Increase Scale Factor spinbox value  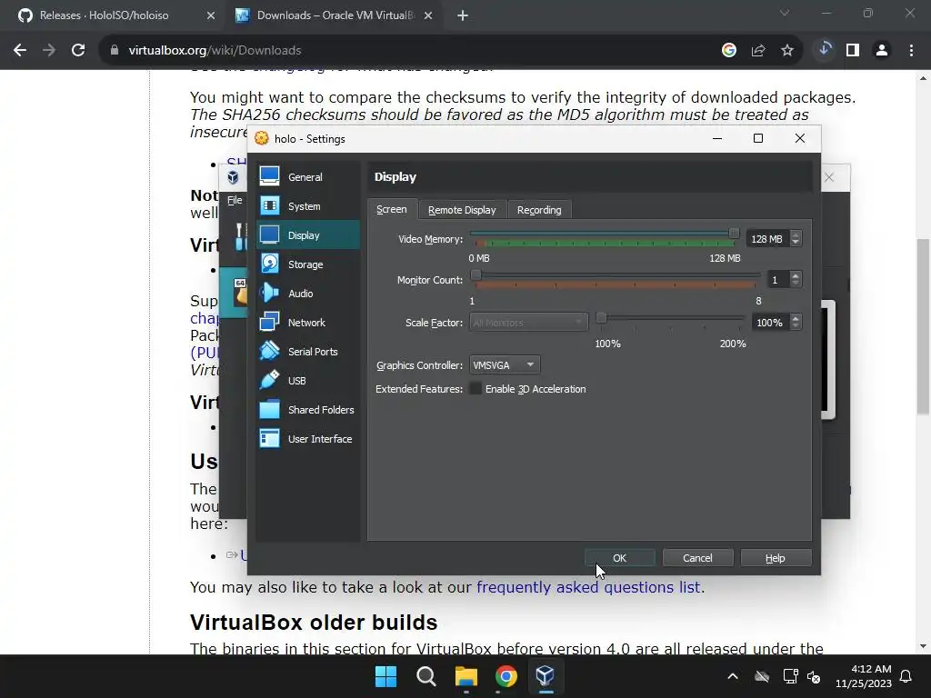[796, 319]
